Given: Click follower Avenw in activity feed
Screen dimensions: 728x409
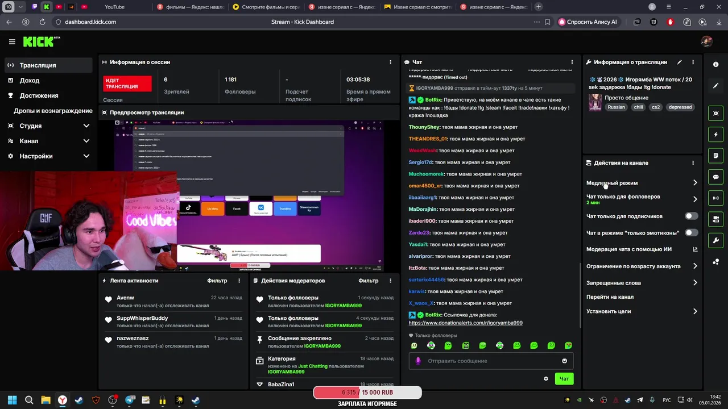Looking at the screenshot, I should [x=125, y=298].
